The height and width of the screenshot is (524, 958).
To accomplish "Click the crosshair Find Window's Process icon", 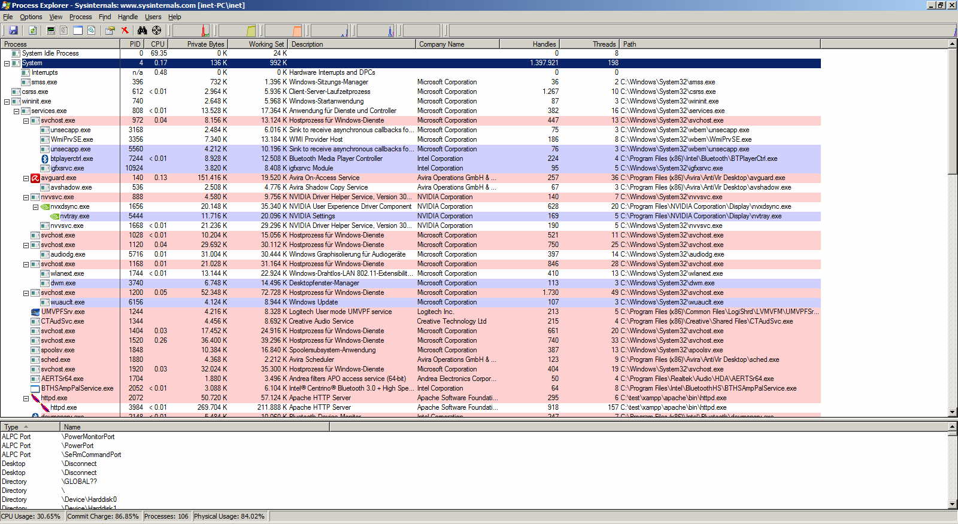I will tap(156, 30).
